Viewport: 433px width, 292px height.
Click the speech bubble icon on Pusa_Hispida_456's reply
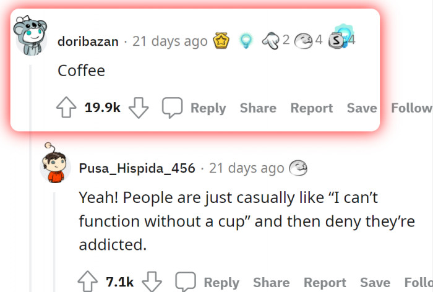click(185, 282)
